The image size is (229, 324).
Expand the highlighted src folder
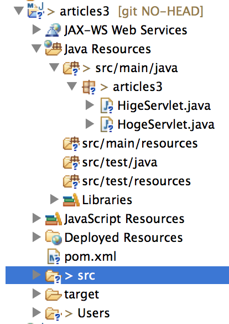37,275
